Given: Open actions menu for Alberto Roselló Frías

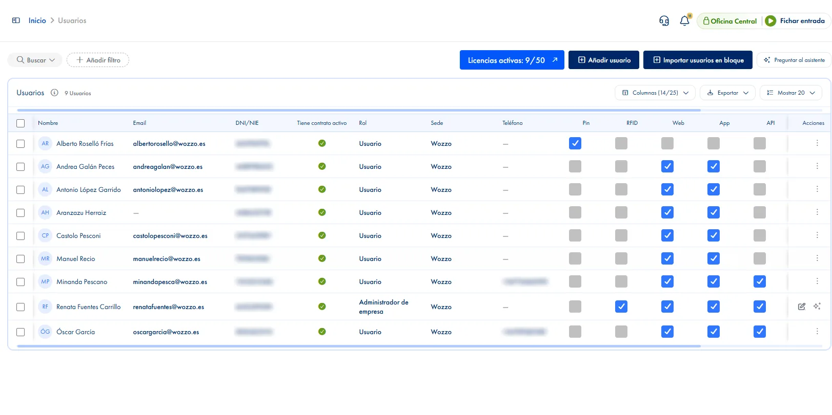Looking at the screenshot, I should [817, 143].
